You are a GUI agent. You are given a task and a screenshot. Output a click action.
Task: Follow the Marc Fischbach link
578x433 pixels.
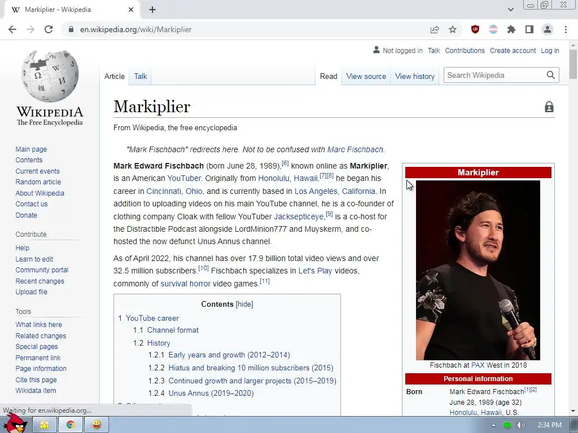coord(356,149)
